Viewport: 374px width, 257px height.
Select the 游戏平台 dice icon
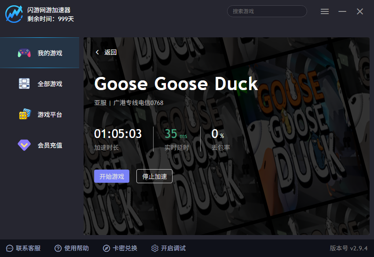(x=24, y=114)
